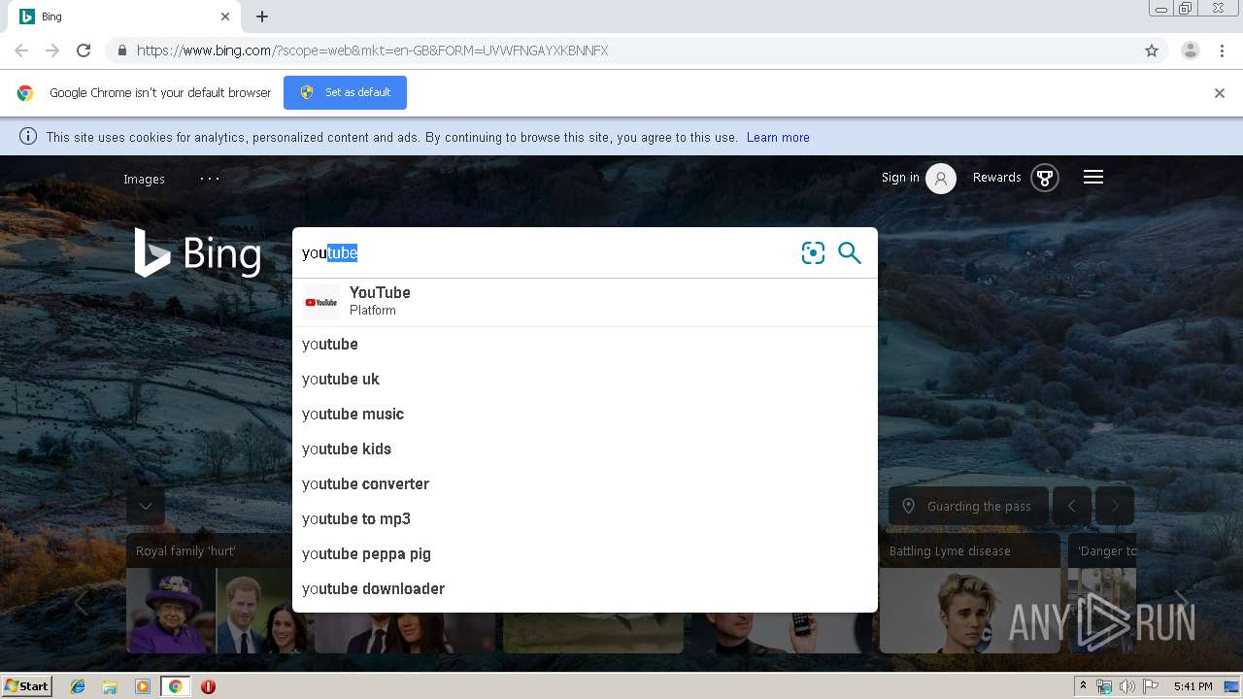Open the Guarding the pass image info
This screenshot has height=699, width=1243.
point(968,506)
